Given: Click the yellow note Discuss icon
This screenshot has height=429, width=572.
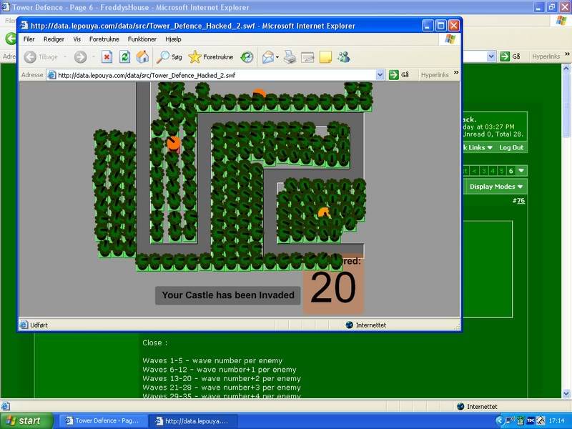Looking at the screenshot, I should (325, 57).
